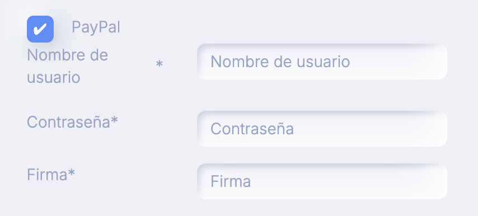Click the white checkmark icon beside PayPal
This screenshot has width=478, height=216.
click(x=40, y=29)
